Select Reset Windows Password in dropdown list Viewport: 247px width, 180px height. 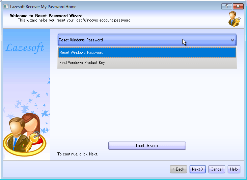point(147,52)
